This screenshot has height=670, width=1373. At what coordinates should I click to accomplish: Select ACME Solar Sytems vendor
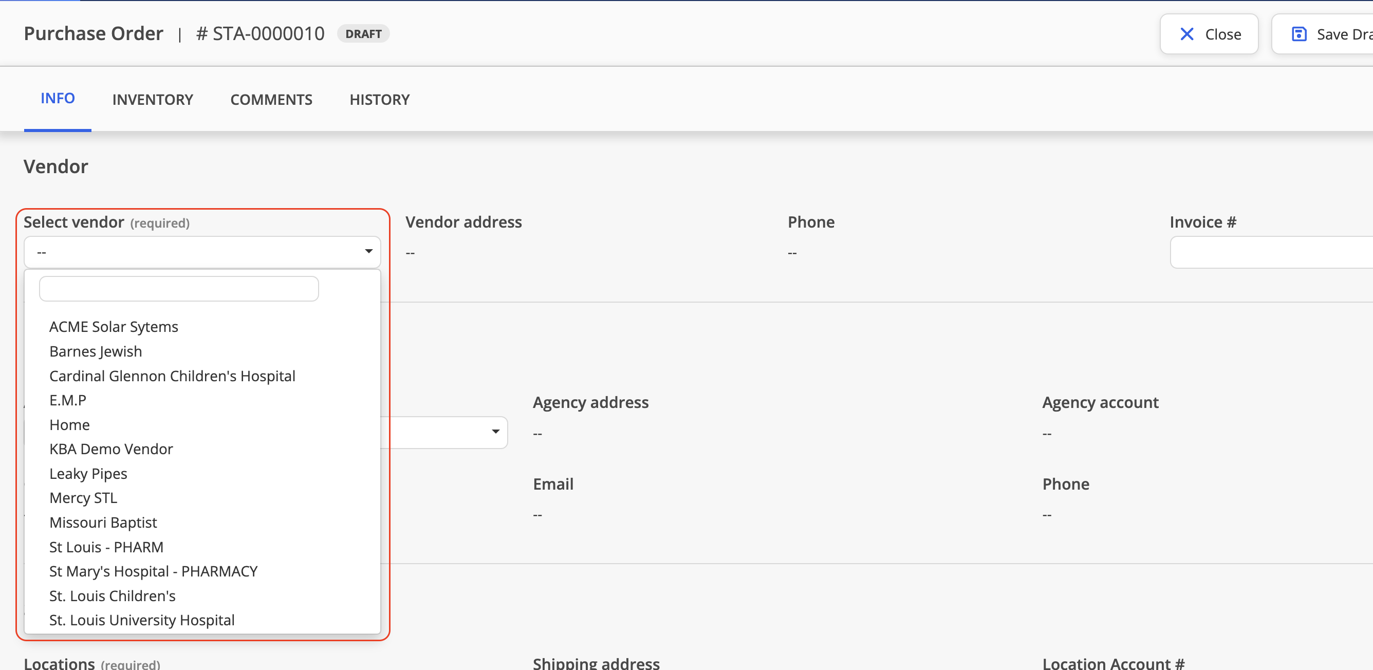(114, 326)
